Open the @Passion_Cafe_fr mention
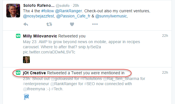Screen dimensions: 175x104 pyautogui.click(x=73, y=16)
